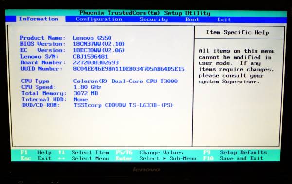Click the left-right arrows Select Menu icon
This screenshot has width=292, height=184.
[x=61, y=158]
